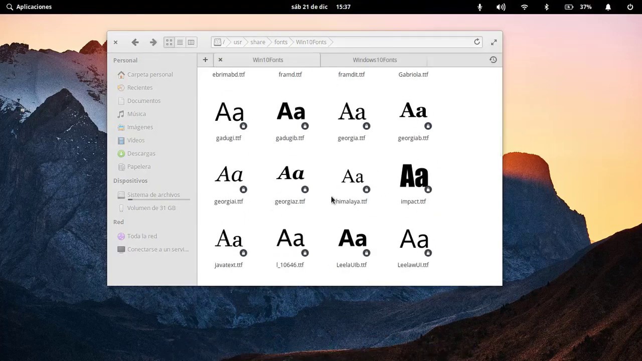
Task: Open the Wi-Fi network indicator
Action: (x=525, y=7)
